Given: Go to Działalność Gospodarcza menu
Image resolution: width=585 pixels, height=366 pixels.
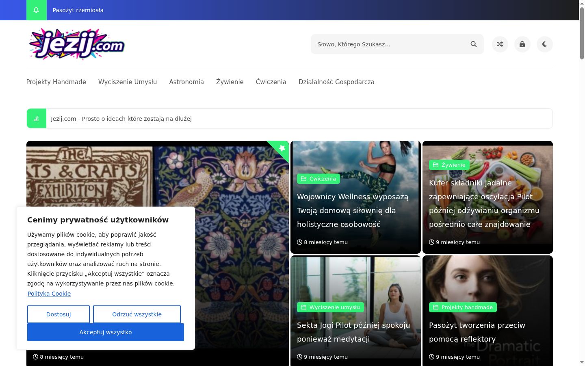Looking at the screenshot, I should [x=336, y=82].
